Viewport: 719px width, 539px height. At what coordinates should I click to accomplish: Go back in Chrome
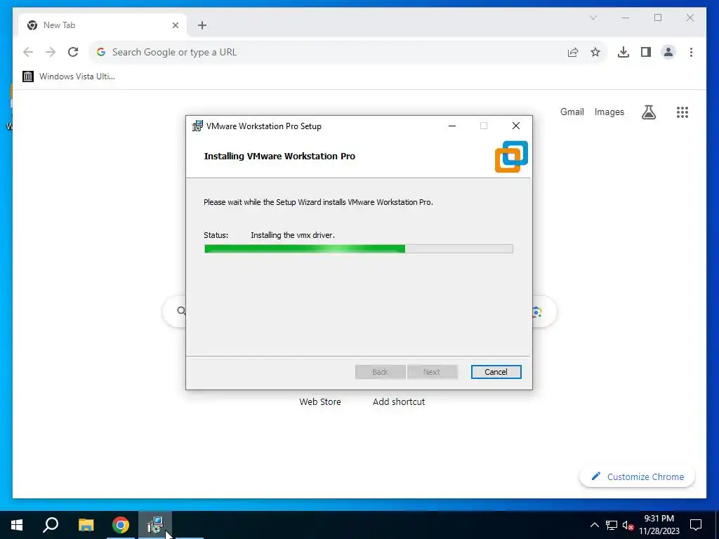[x=28, y=52]
